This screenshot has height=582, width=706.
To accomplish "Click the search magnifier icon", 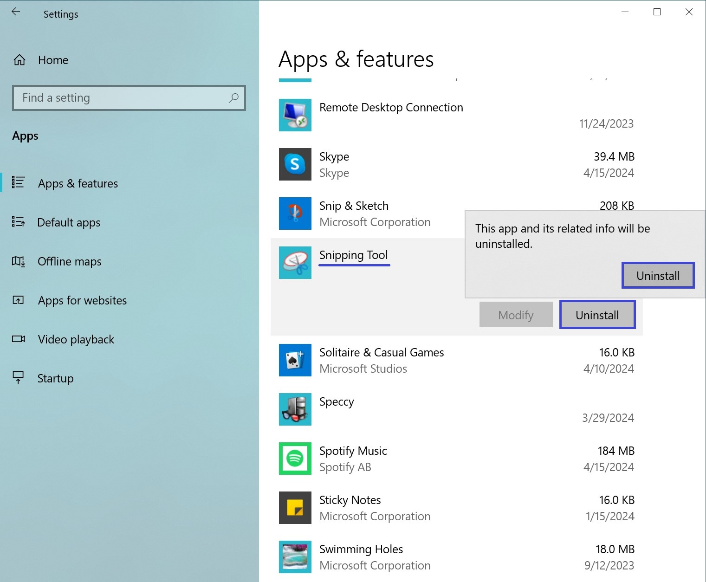I will 233,98.
